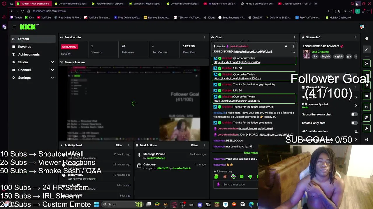Open AI Chat Moderation external link icon
This screenshot has height=209, width=373.
click(x=356, y=131)
